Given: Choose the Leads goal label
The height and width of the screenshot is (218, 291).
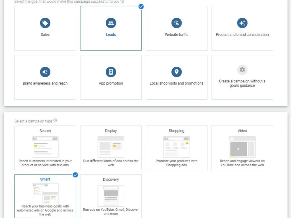Looking at the screenshot, I should click(111, 35).
